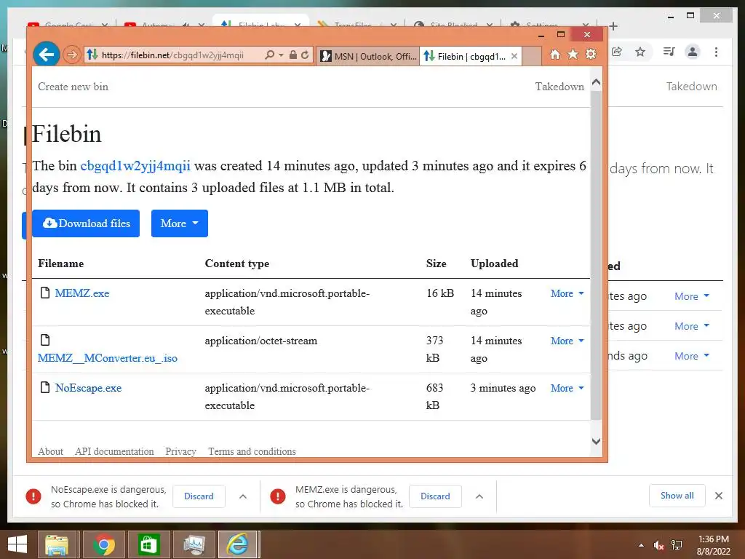Open the NoEscape.exe file link
The width and height of the screenshot is (745, 559).
pyautogui.click(x=88, y=388)
